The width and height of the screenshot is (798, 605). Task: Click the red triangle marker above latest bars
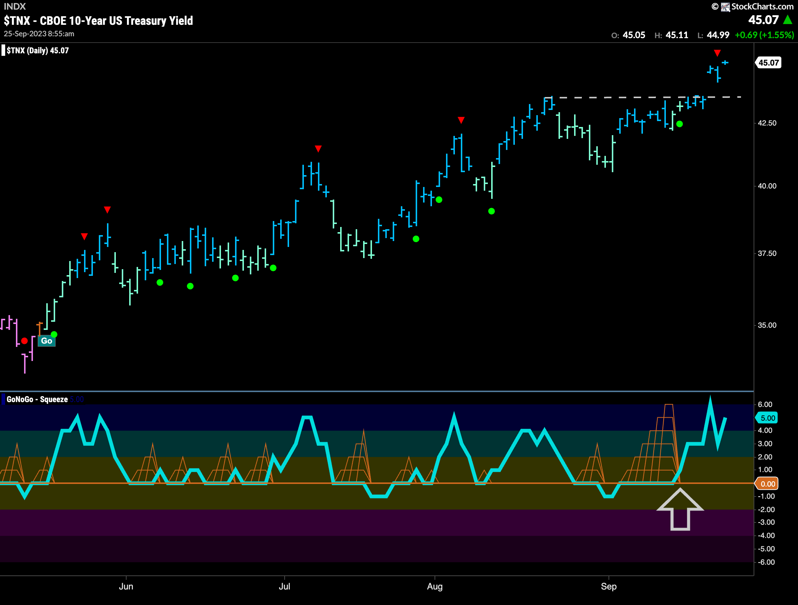[x=717, y=53]
